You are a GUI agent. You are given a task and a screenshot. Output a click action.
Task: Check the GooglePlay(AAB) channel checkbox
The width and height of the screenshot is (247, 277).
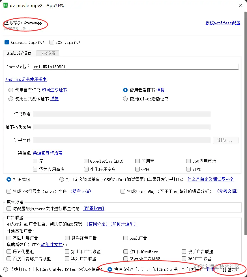pyautogui.click(x=86, y=161)
